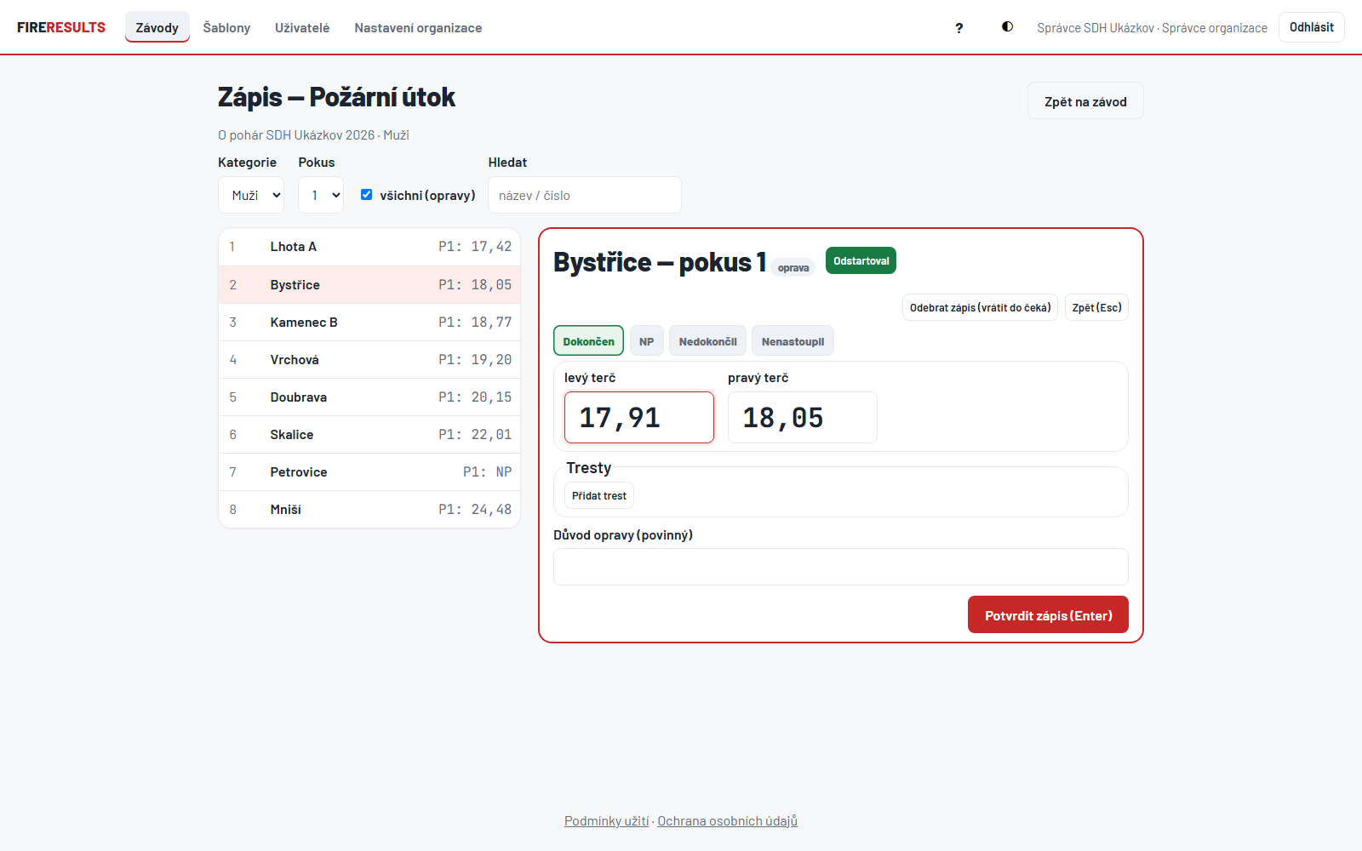Click the oprava badge next to title
Screen dimensions: 1362x851
click(x=793, y=267)
